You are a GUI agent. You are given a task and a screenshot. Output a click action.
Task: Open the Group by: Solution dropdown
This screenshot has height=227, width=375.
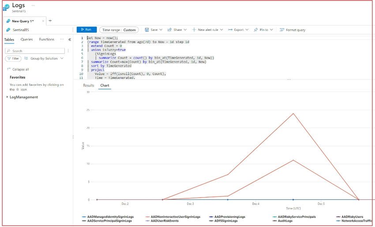tap(44, 58)
